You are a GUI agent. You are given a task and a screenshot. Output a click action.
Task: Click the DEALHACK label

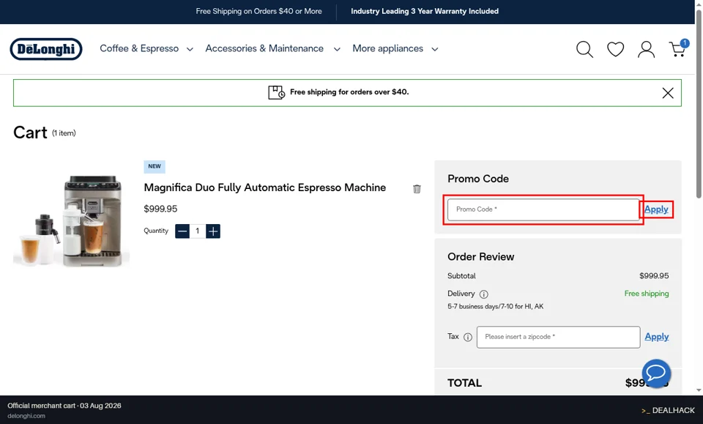(668, 411)
